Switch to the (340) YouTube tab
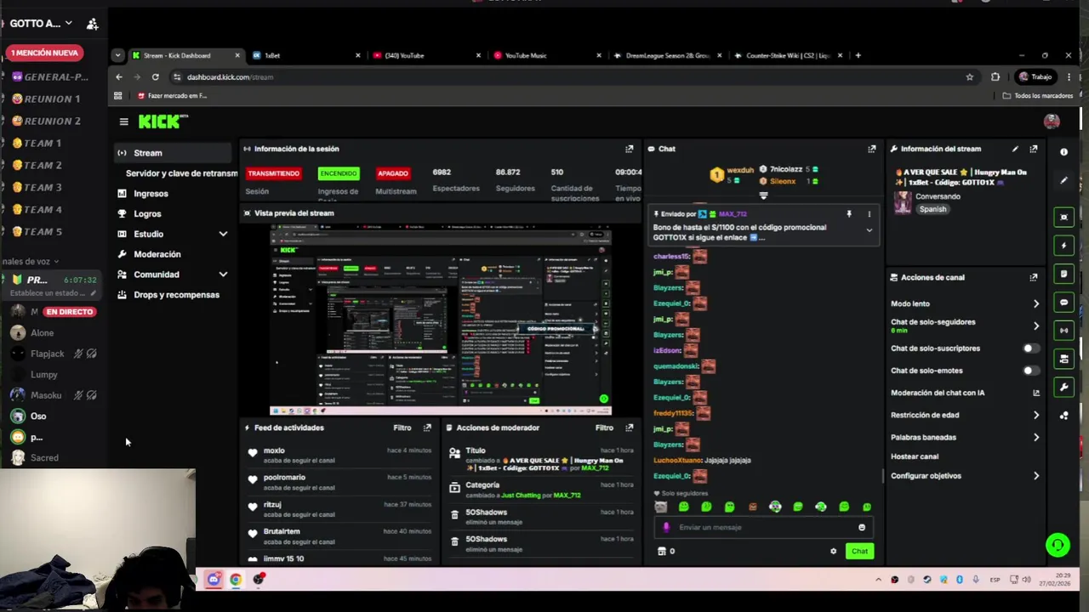Screen dimensions: 1089x612 click(426, 55)
